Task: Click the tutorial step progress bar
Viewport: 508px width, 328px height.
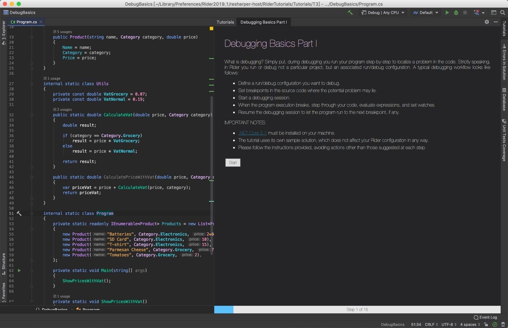Action: point(357,310)
